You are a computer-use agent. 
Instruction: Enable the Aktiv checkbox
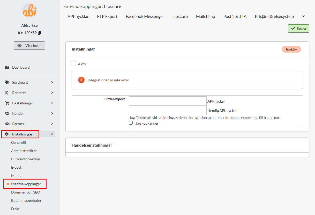point(73,63)
